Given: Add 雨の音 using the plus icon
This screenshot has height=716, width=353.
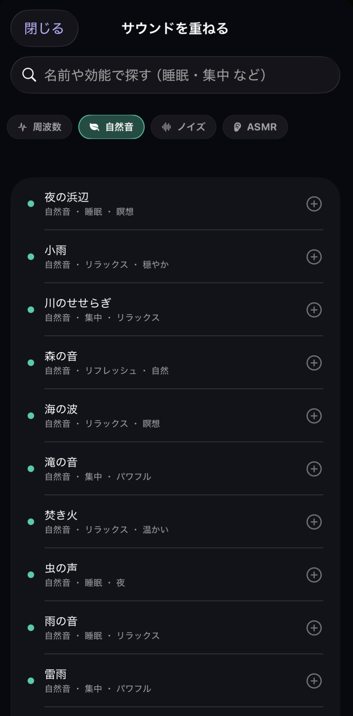Looking at the screenshot, I should pos(314,628).
